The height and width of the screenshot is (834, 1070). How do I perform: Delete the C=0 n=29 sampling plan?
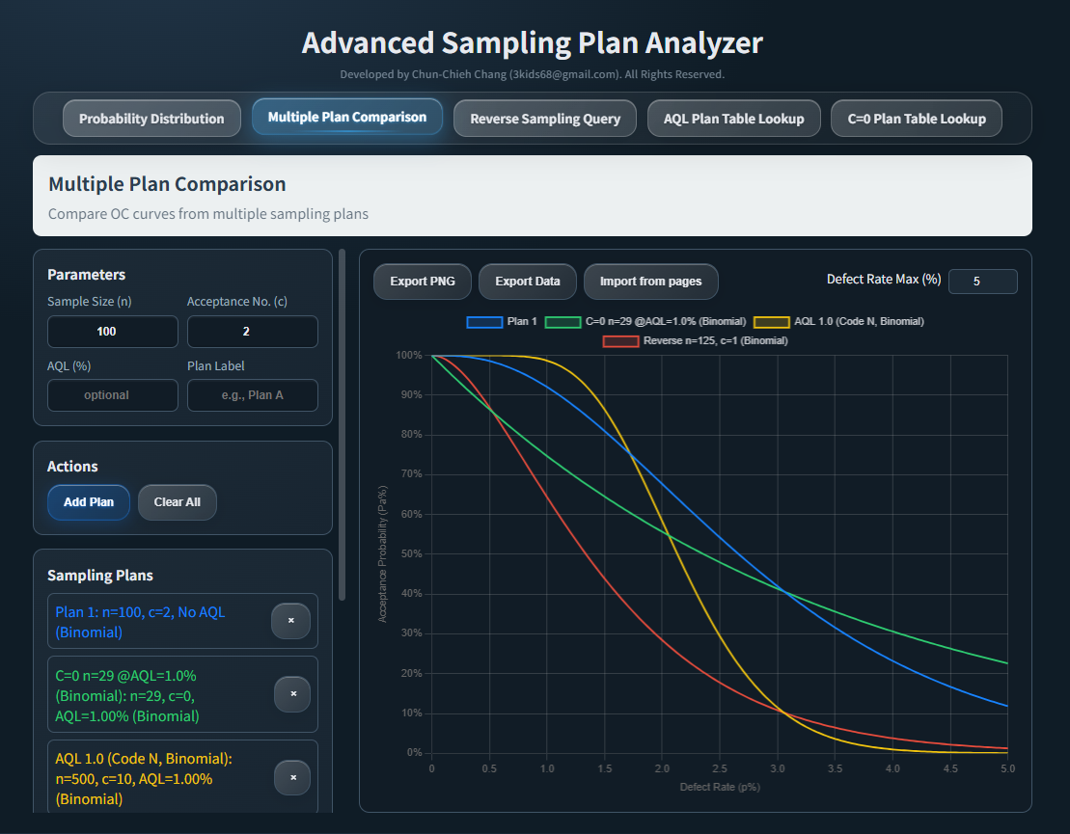coord(290,694)
